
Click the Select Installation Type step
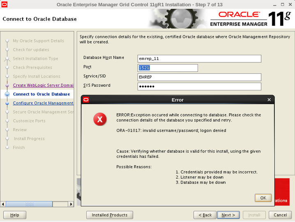point(35,58)
